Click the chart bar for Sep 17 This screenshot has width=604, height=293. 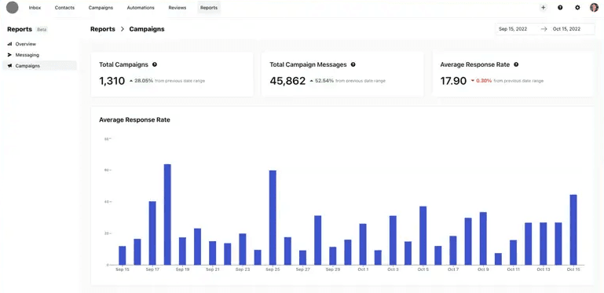(x=152, y=233)
